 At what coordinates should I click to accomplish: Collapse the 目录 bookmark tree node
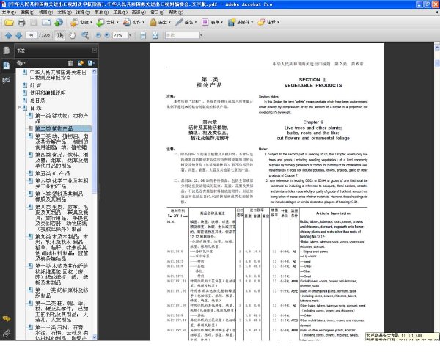tap(20, 108)
